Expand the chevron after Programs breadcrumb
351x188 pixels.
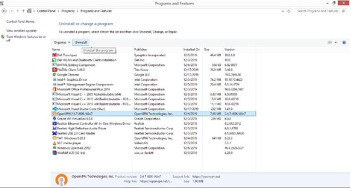[x=77, y=11]
